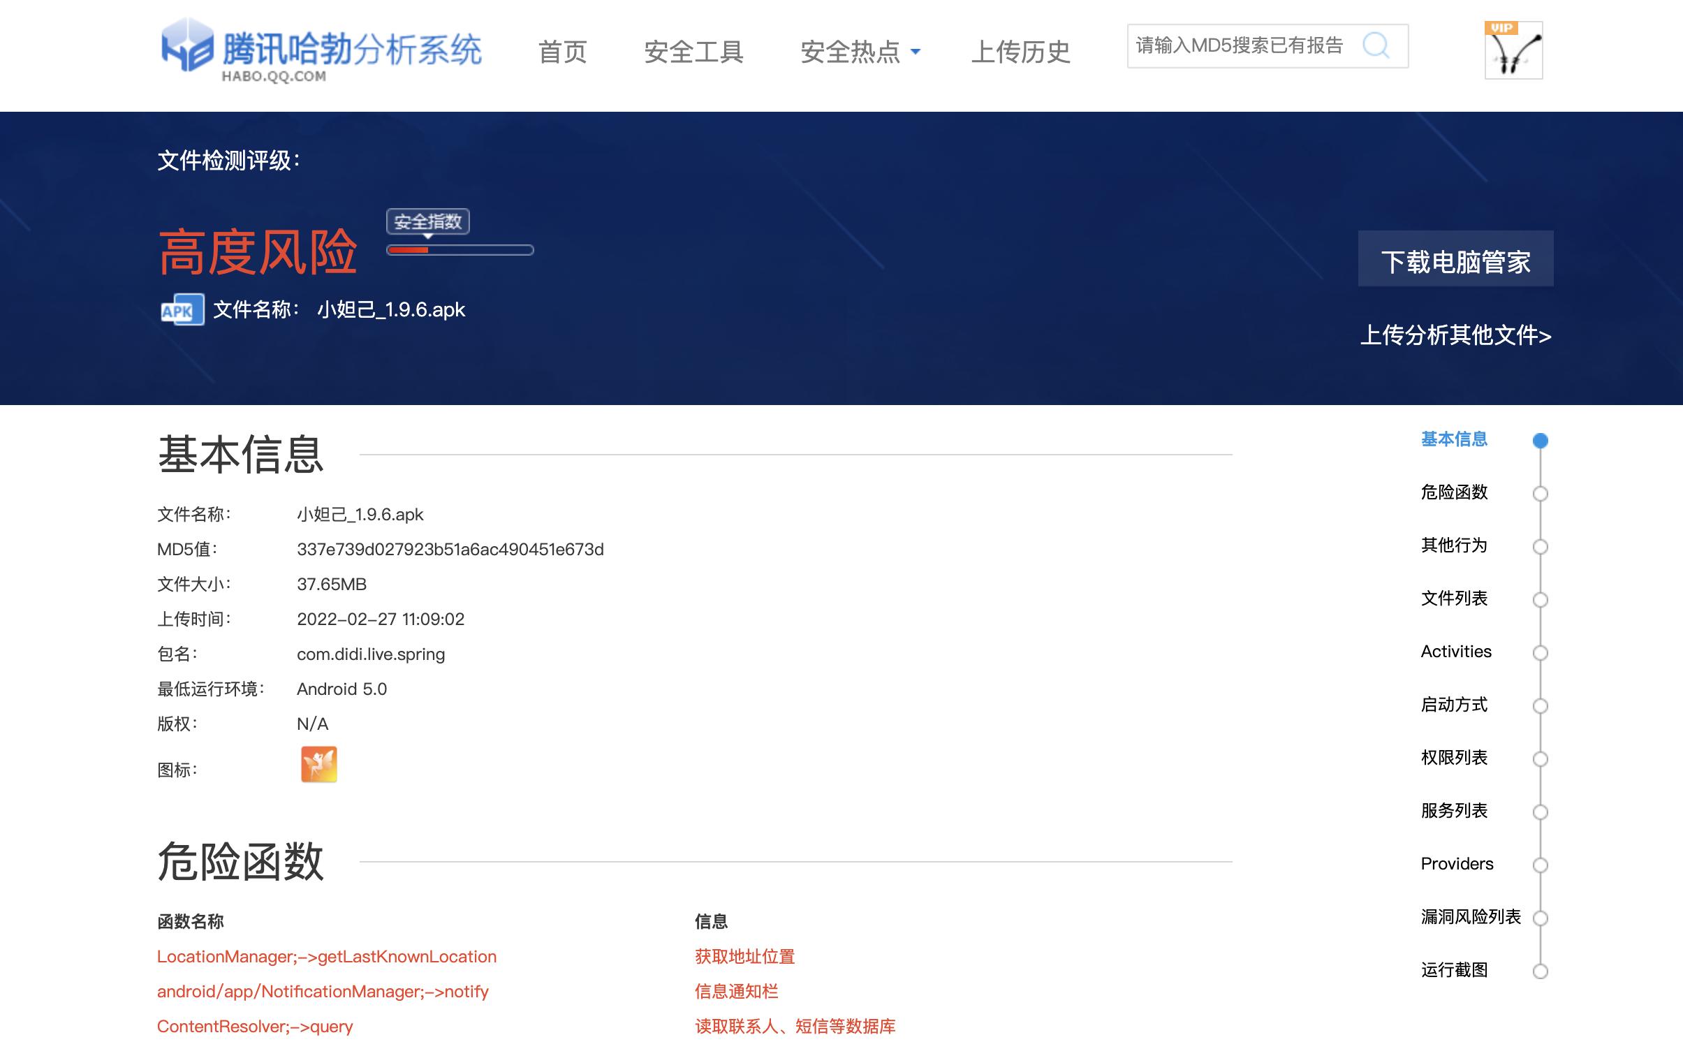Select the LocationManager getLastKnownLocation function link
This screenshot has width=1683, height=1042.
(327, 956)
